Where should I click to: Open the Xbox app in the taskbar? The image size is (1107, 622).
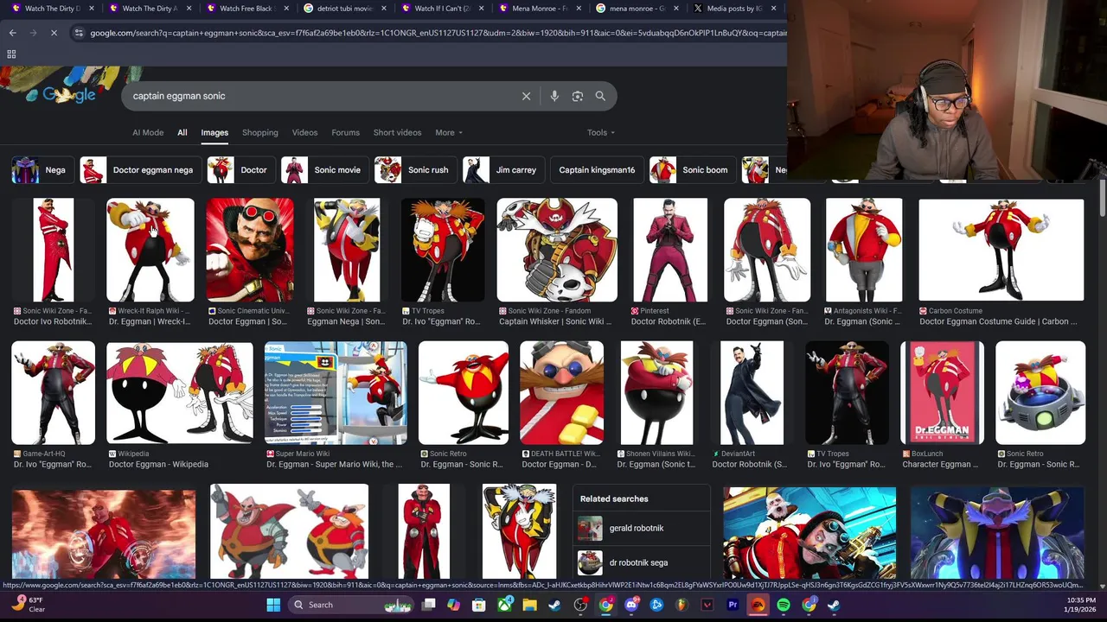503,605
